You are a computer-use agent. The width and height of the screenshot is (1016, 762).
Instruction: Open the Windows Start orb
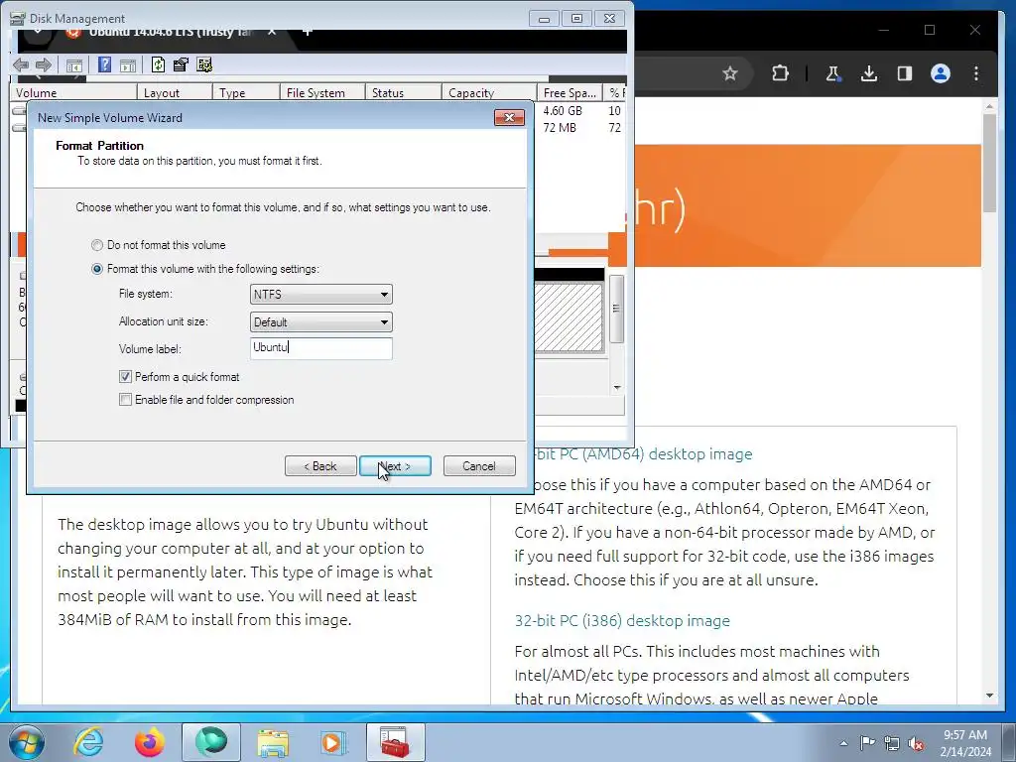pos(27,742)
